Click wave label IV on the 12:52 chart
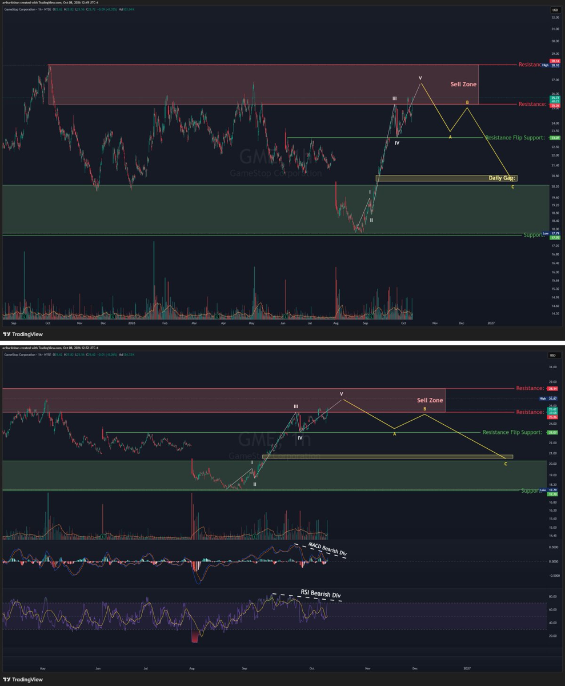Screen dimensions: 565x686 [x=300, y=437]
